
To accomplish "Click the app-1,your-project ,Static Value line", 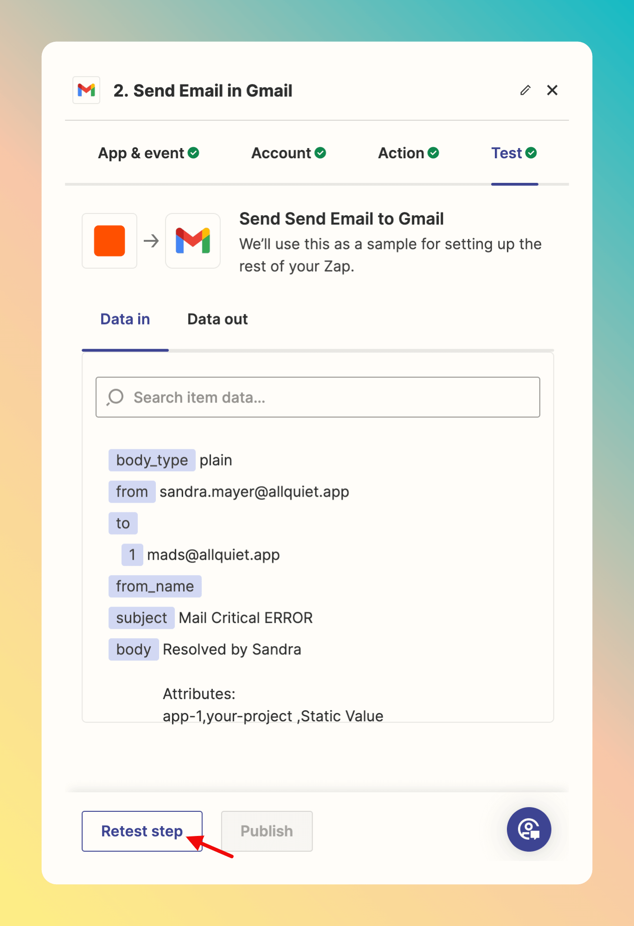I will [x=273, y=716].
